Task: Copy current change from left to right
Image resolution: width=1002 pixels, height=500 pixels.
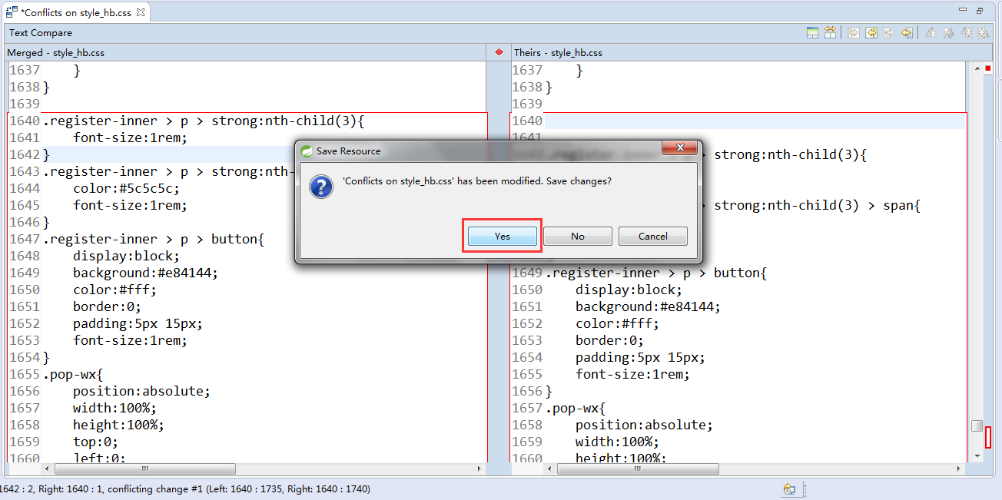Action: coord(889,32)
